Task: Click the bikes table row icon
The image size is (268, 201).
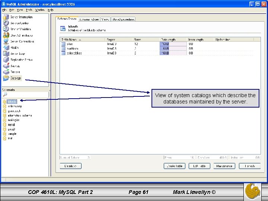Action: click(63, 44)
